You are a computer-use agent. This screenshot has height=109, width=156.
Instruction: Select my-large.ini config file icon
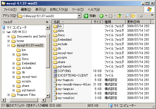pos(55,89)
